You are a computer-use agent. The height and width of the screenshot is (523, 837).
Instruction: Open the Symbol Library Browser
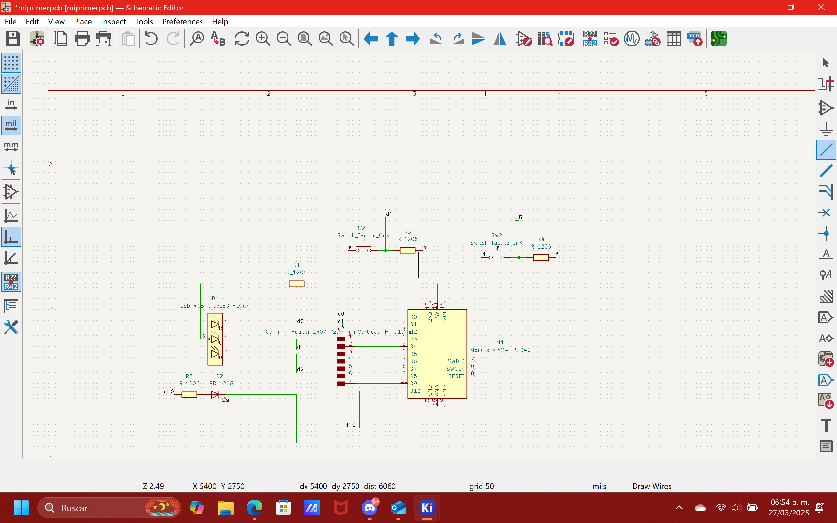[545, 38]
